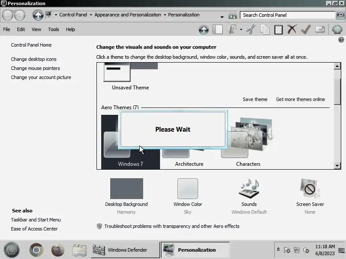Expand dropdown arrow before Personalization breadcrumb
This screenshot has height=259, width=346.
(165, 15)
